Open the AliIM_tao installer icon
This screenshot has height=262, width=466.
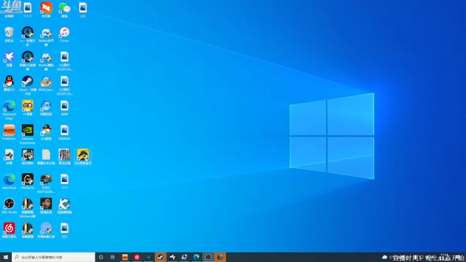point(46,81)
